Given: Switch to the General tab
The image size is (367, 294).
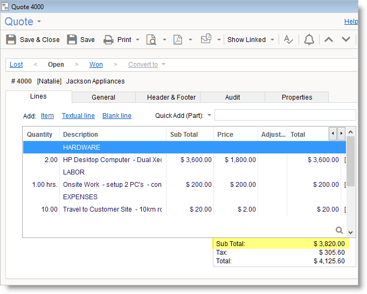Looking at the screenshot, I should [x=103, y=97].
